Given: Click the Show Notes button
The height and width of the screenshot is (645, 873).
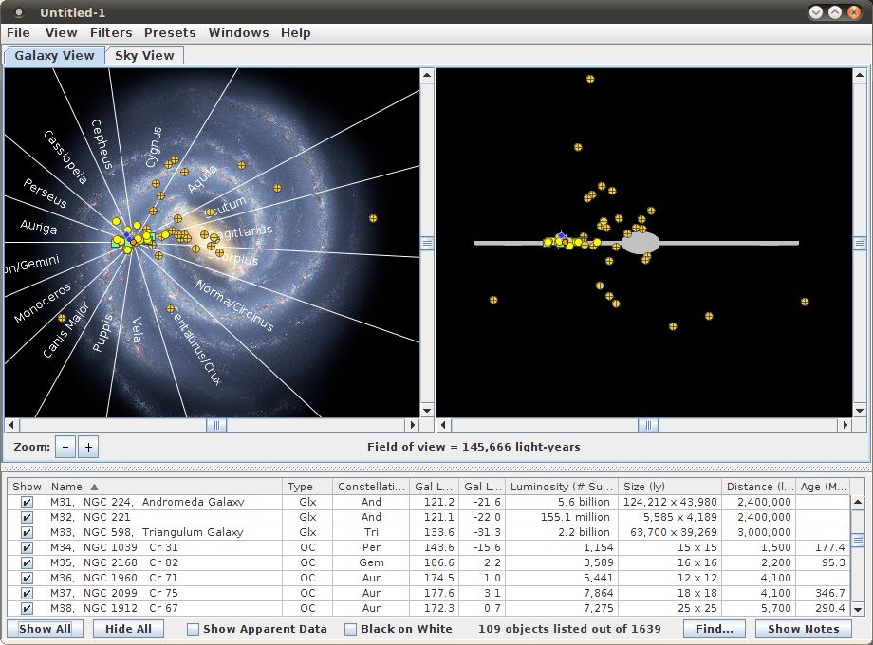Looking at the screenshot, I should (804, 629).
